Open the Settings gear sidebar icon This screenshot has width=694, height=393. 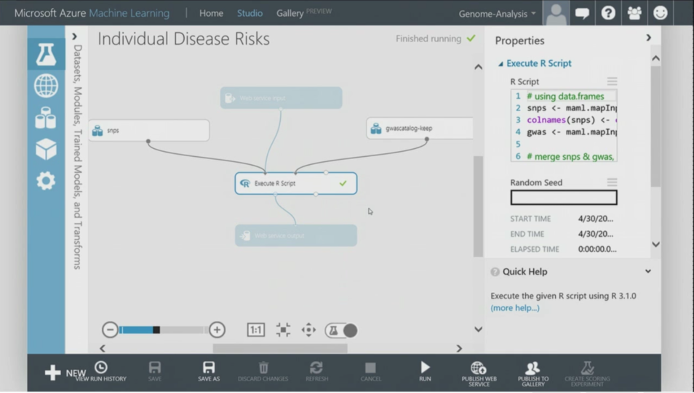pyautogui.click(x=46, y=181)
